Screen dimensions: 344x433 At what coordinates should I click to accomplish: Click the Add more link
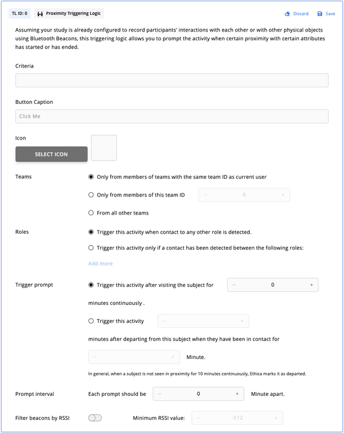point(100,264)
